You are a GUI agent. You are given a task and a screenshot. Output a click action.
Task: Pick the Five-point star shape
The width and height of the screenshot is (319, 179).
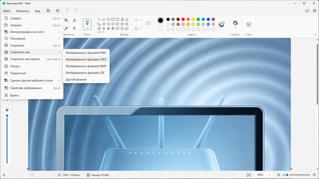pos(108,28)
